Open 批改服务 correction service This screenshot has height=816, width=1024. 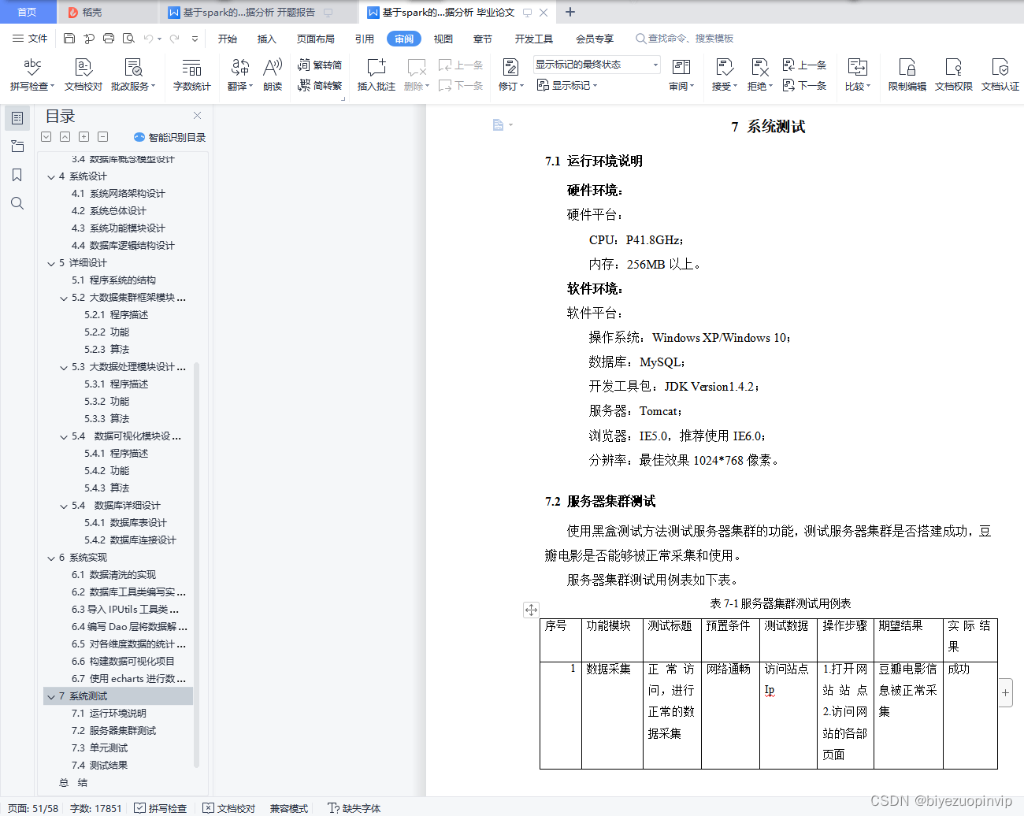133,75
